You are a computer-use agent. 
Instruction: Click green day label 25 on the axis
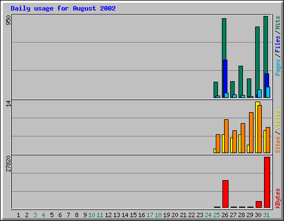coord(216,215)
